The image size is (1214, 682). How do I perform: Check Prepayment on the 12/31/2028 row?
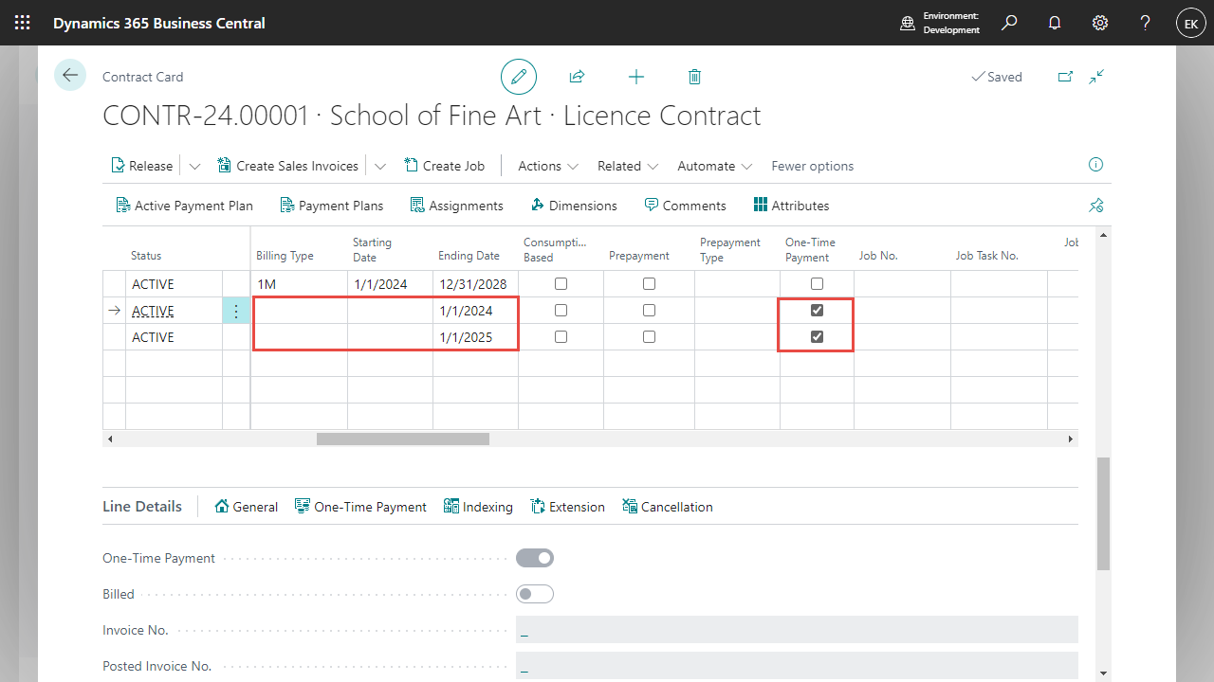pos(649,284)
